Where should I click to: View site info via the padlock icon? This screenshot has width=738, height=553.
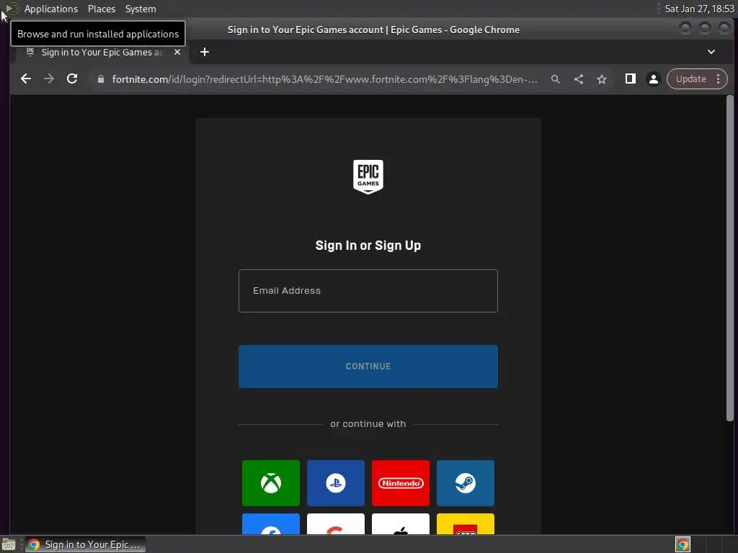click(100, 79)
